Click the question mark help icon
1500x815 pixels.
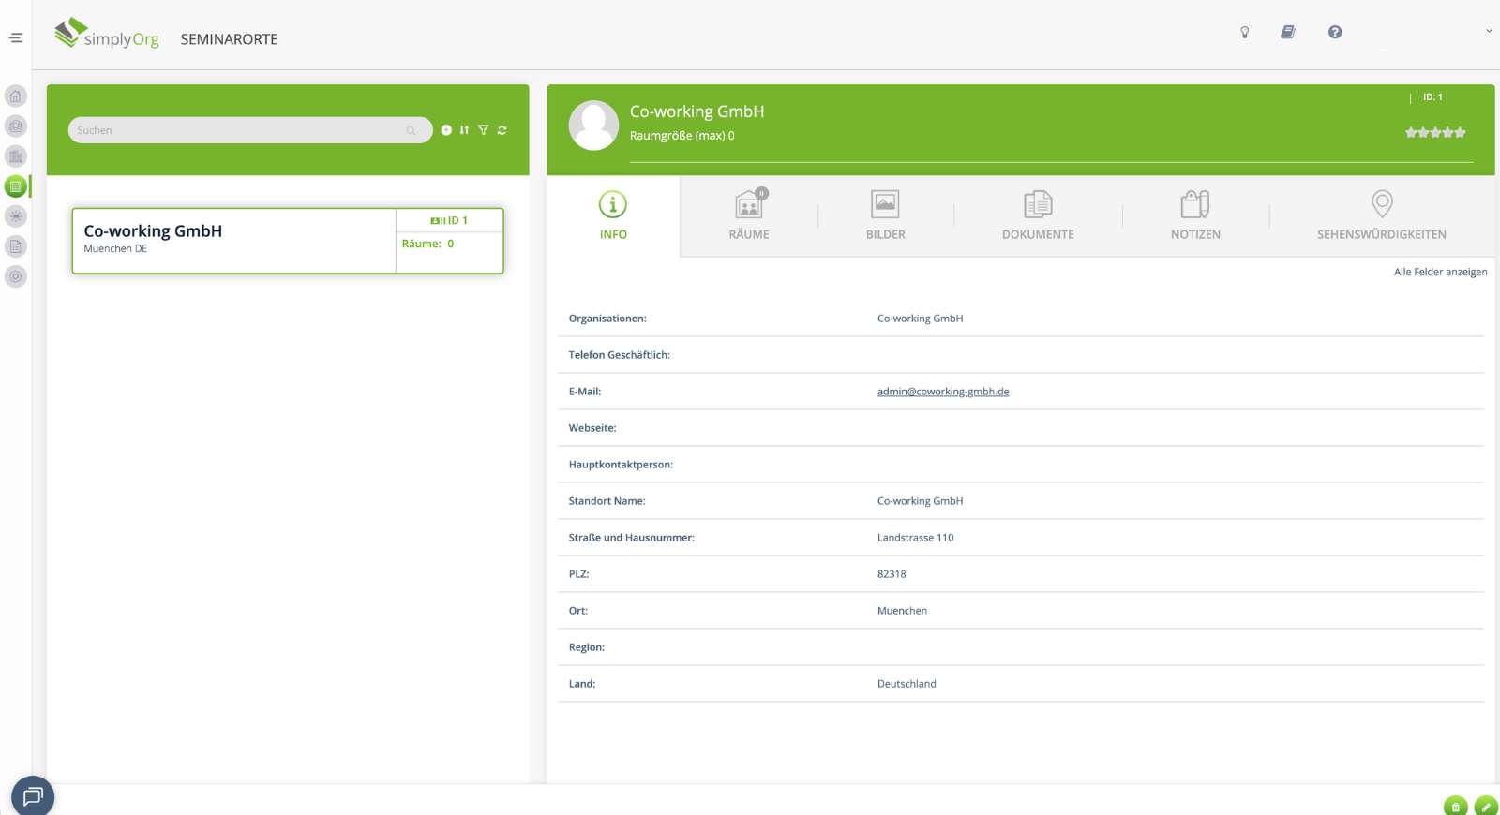(1335, 33)
